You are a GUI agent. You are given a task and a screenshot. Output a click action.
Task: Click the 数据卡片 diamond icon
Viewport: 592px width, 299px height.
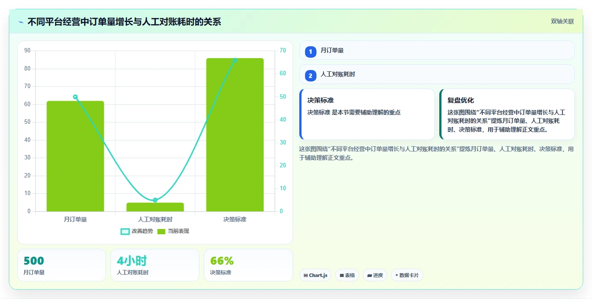tap(397, 275)
